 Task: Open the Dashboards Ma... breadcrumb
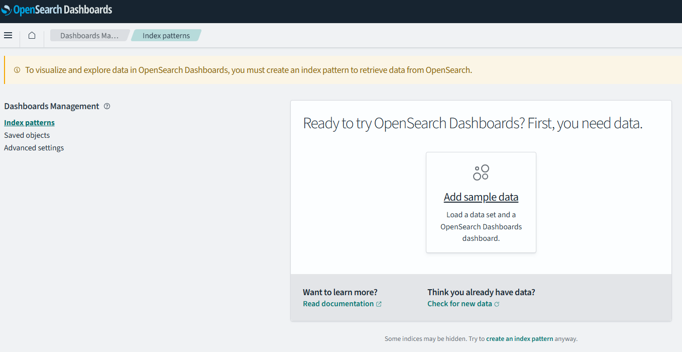pos(89,35)
